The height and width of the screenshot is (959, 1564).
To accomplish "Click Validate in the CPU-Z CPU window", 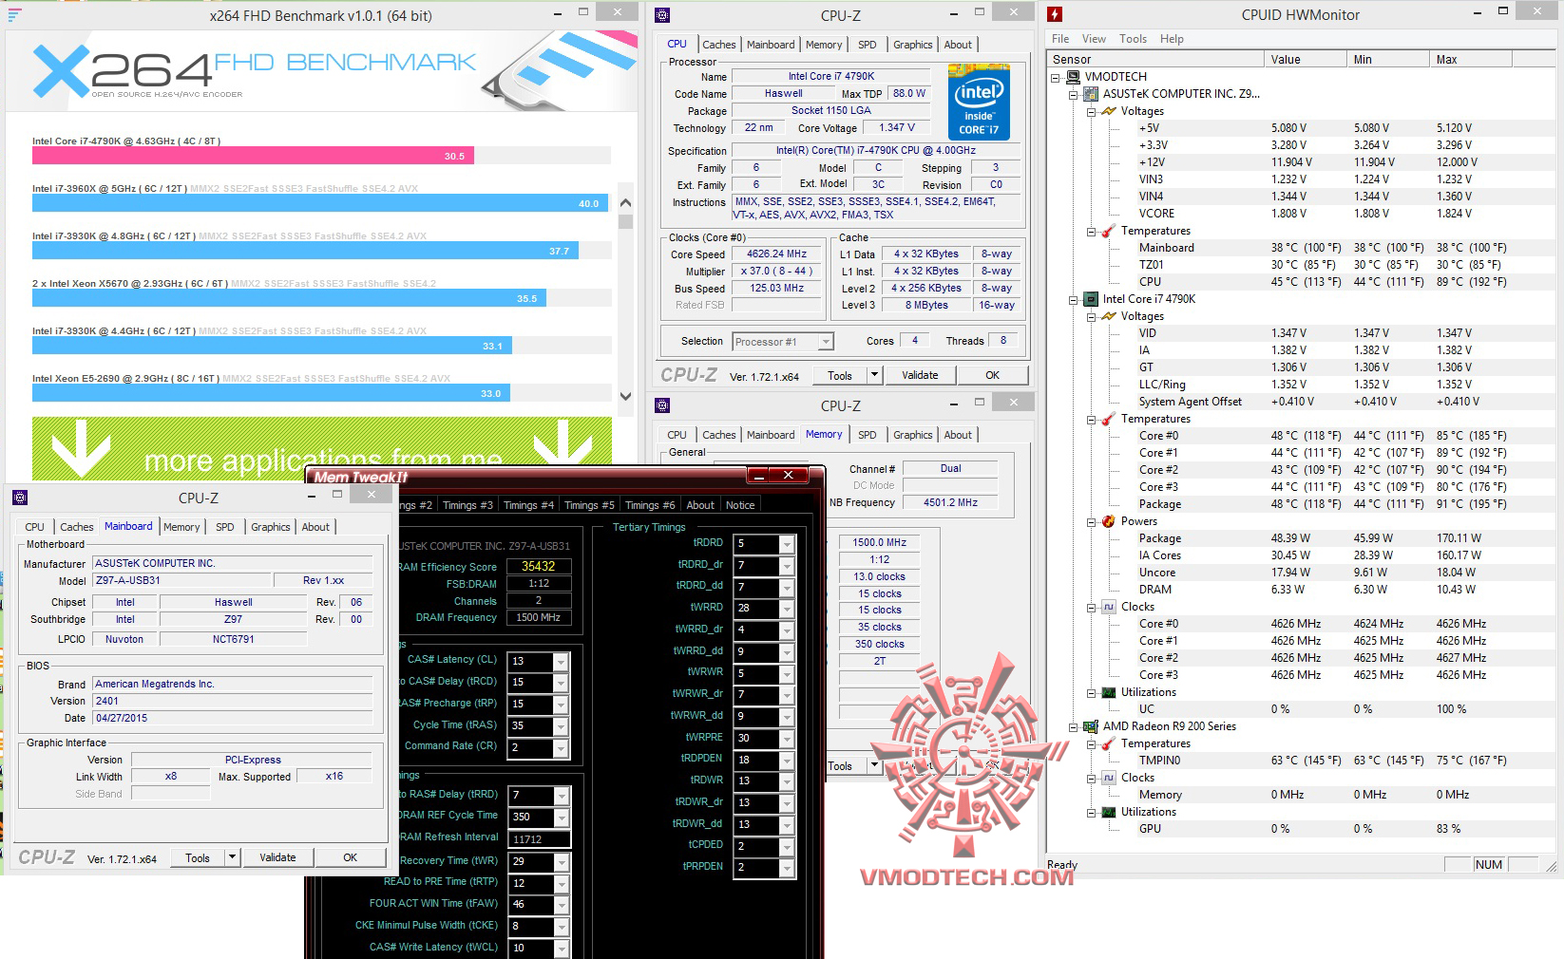I will [x=919, y=375].
